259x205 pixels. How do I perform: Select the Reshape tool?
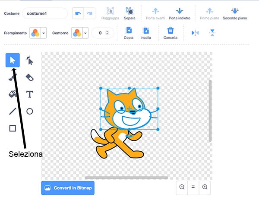click(29, 60)
